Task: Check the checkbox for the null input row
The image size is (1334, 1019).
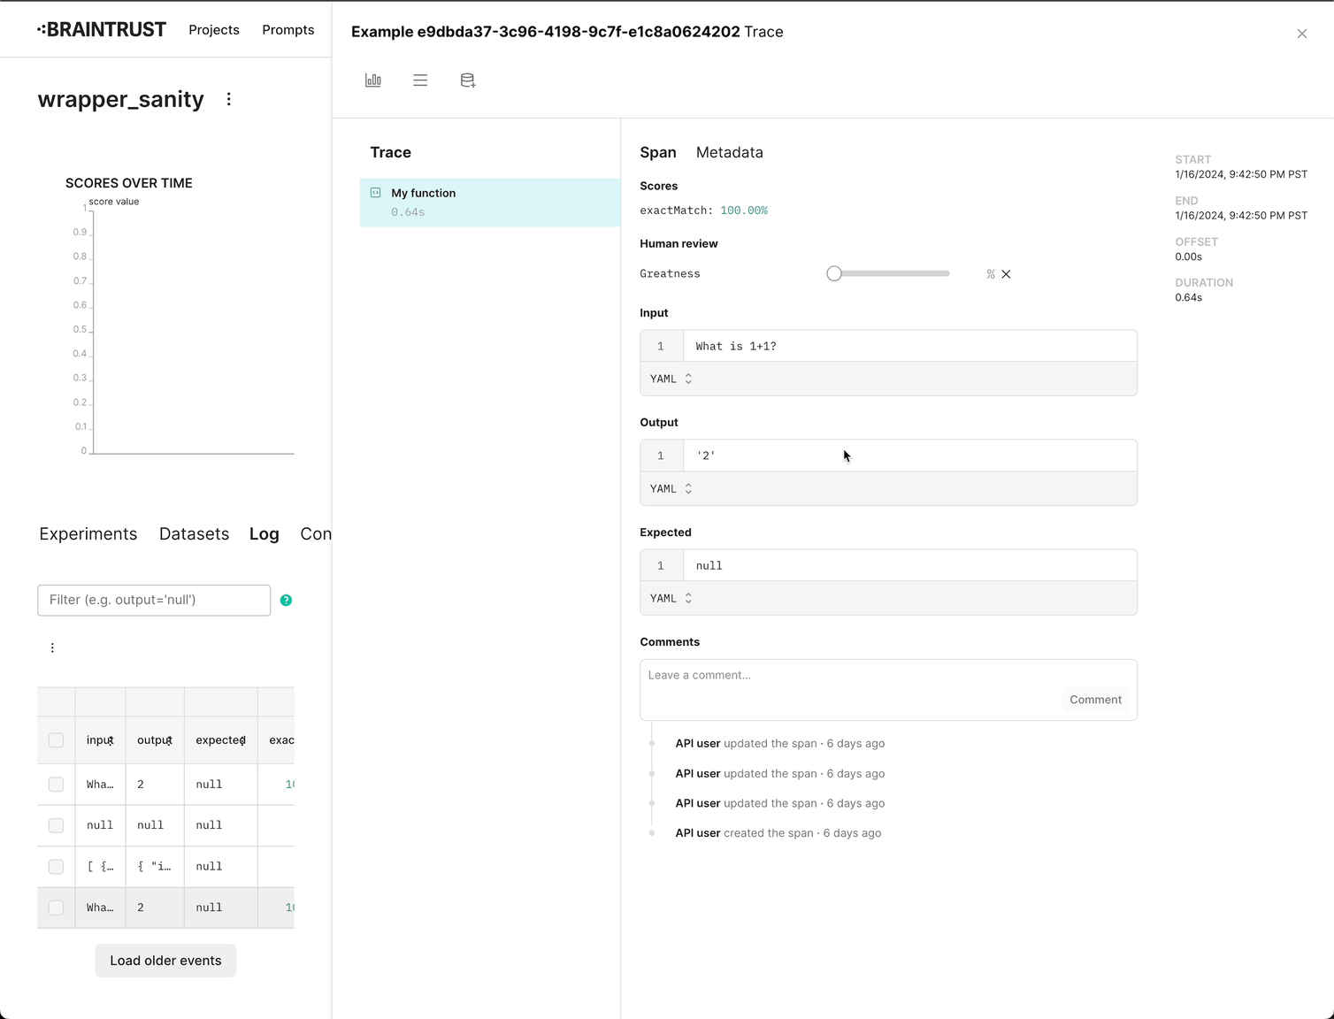Action: [x=56, y=825]
